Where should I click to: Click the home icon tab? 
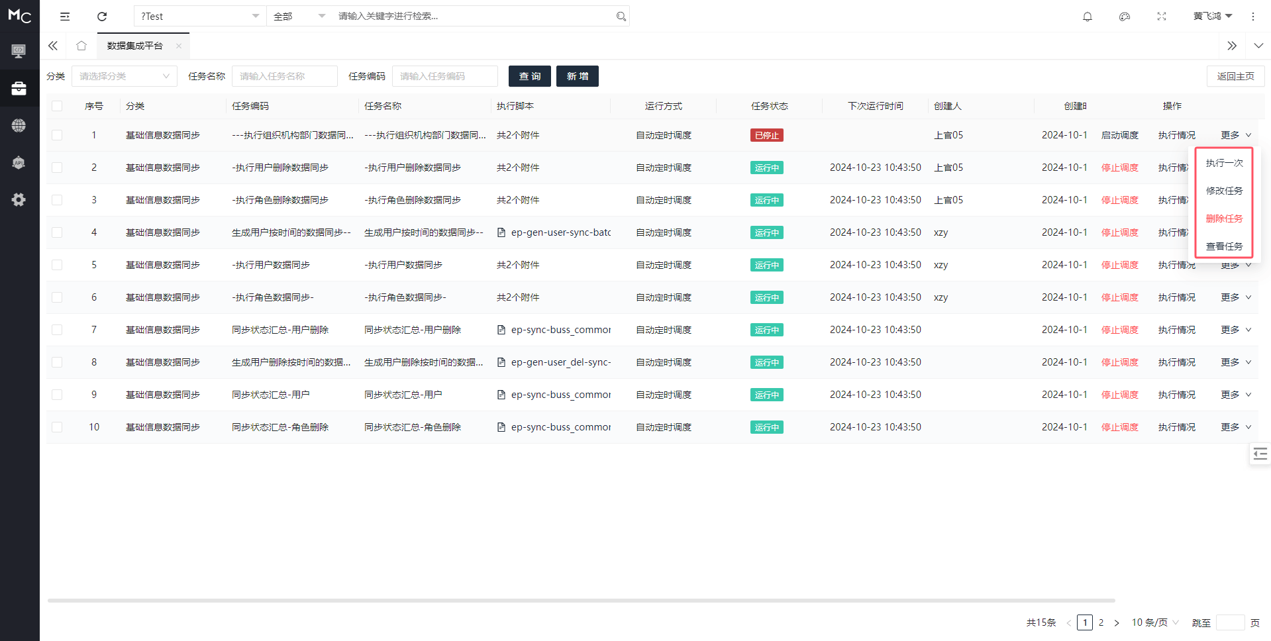(x=81, y=46)
